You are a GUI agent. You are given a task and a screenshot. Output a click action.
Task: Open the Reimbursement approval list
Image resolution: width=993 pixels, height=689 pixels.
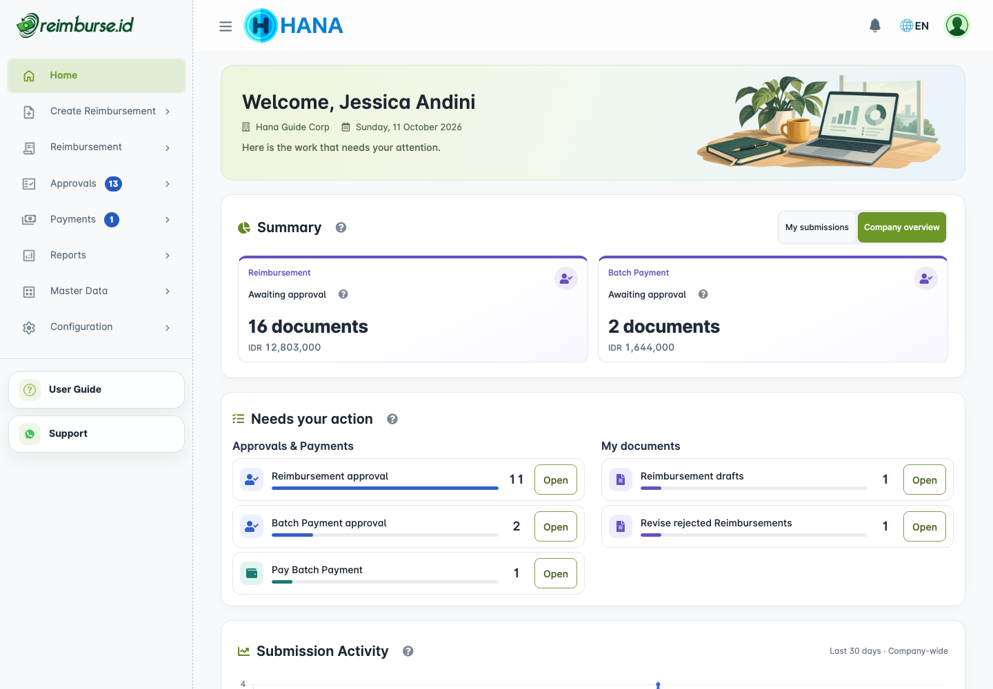click(556, 480)
